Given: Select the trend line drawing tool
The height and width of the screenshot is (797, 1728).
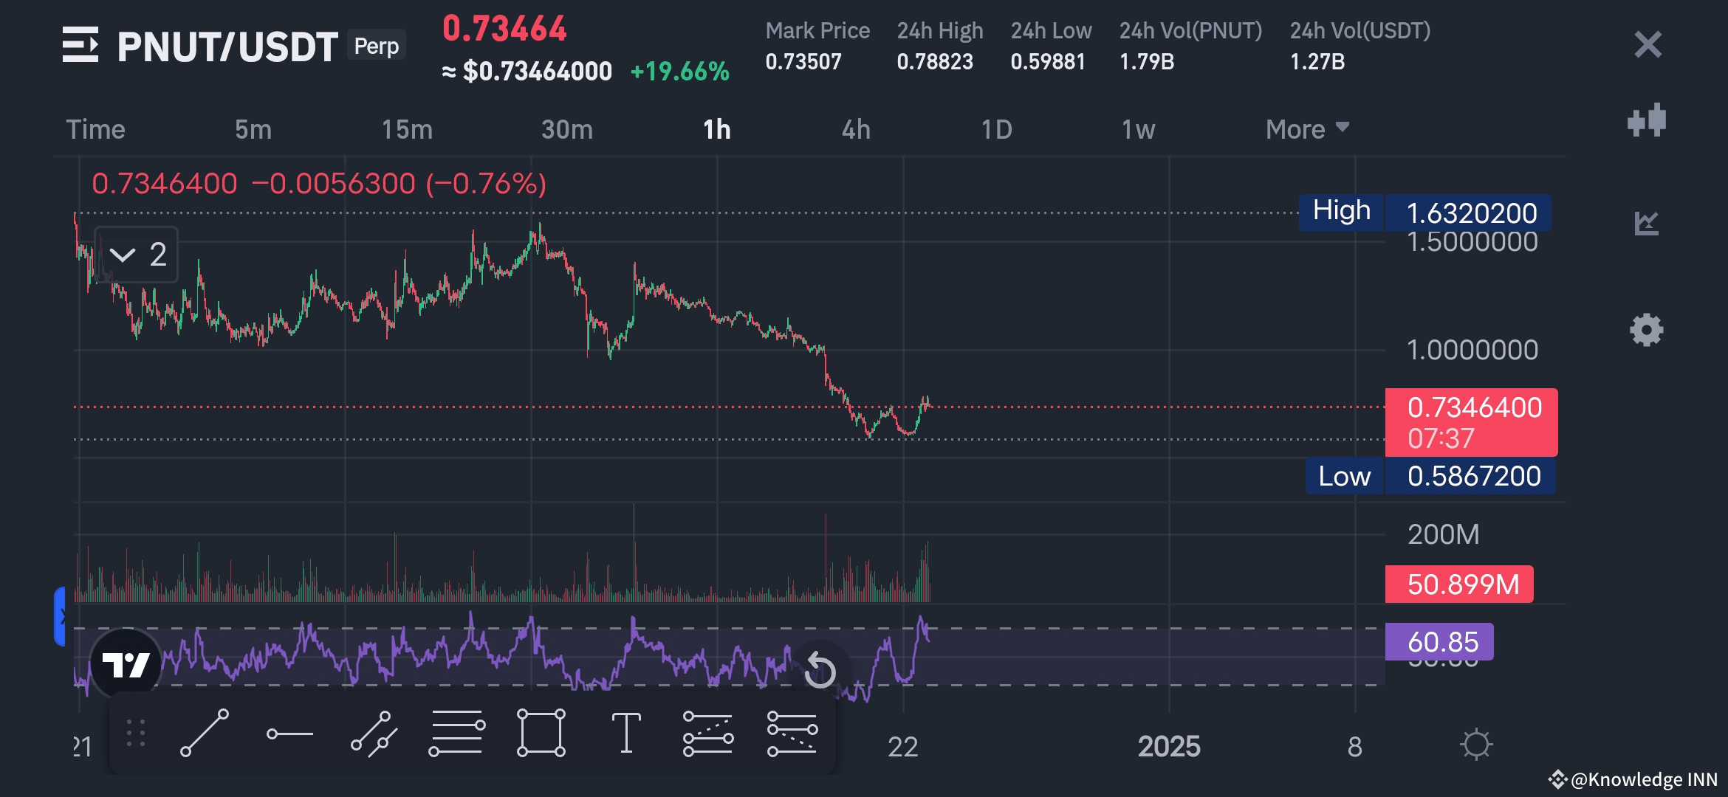Looking at the screenshot, I should (205, 733).
